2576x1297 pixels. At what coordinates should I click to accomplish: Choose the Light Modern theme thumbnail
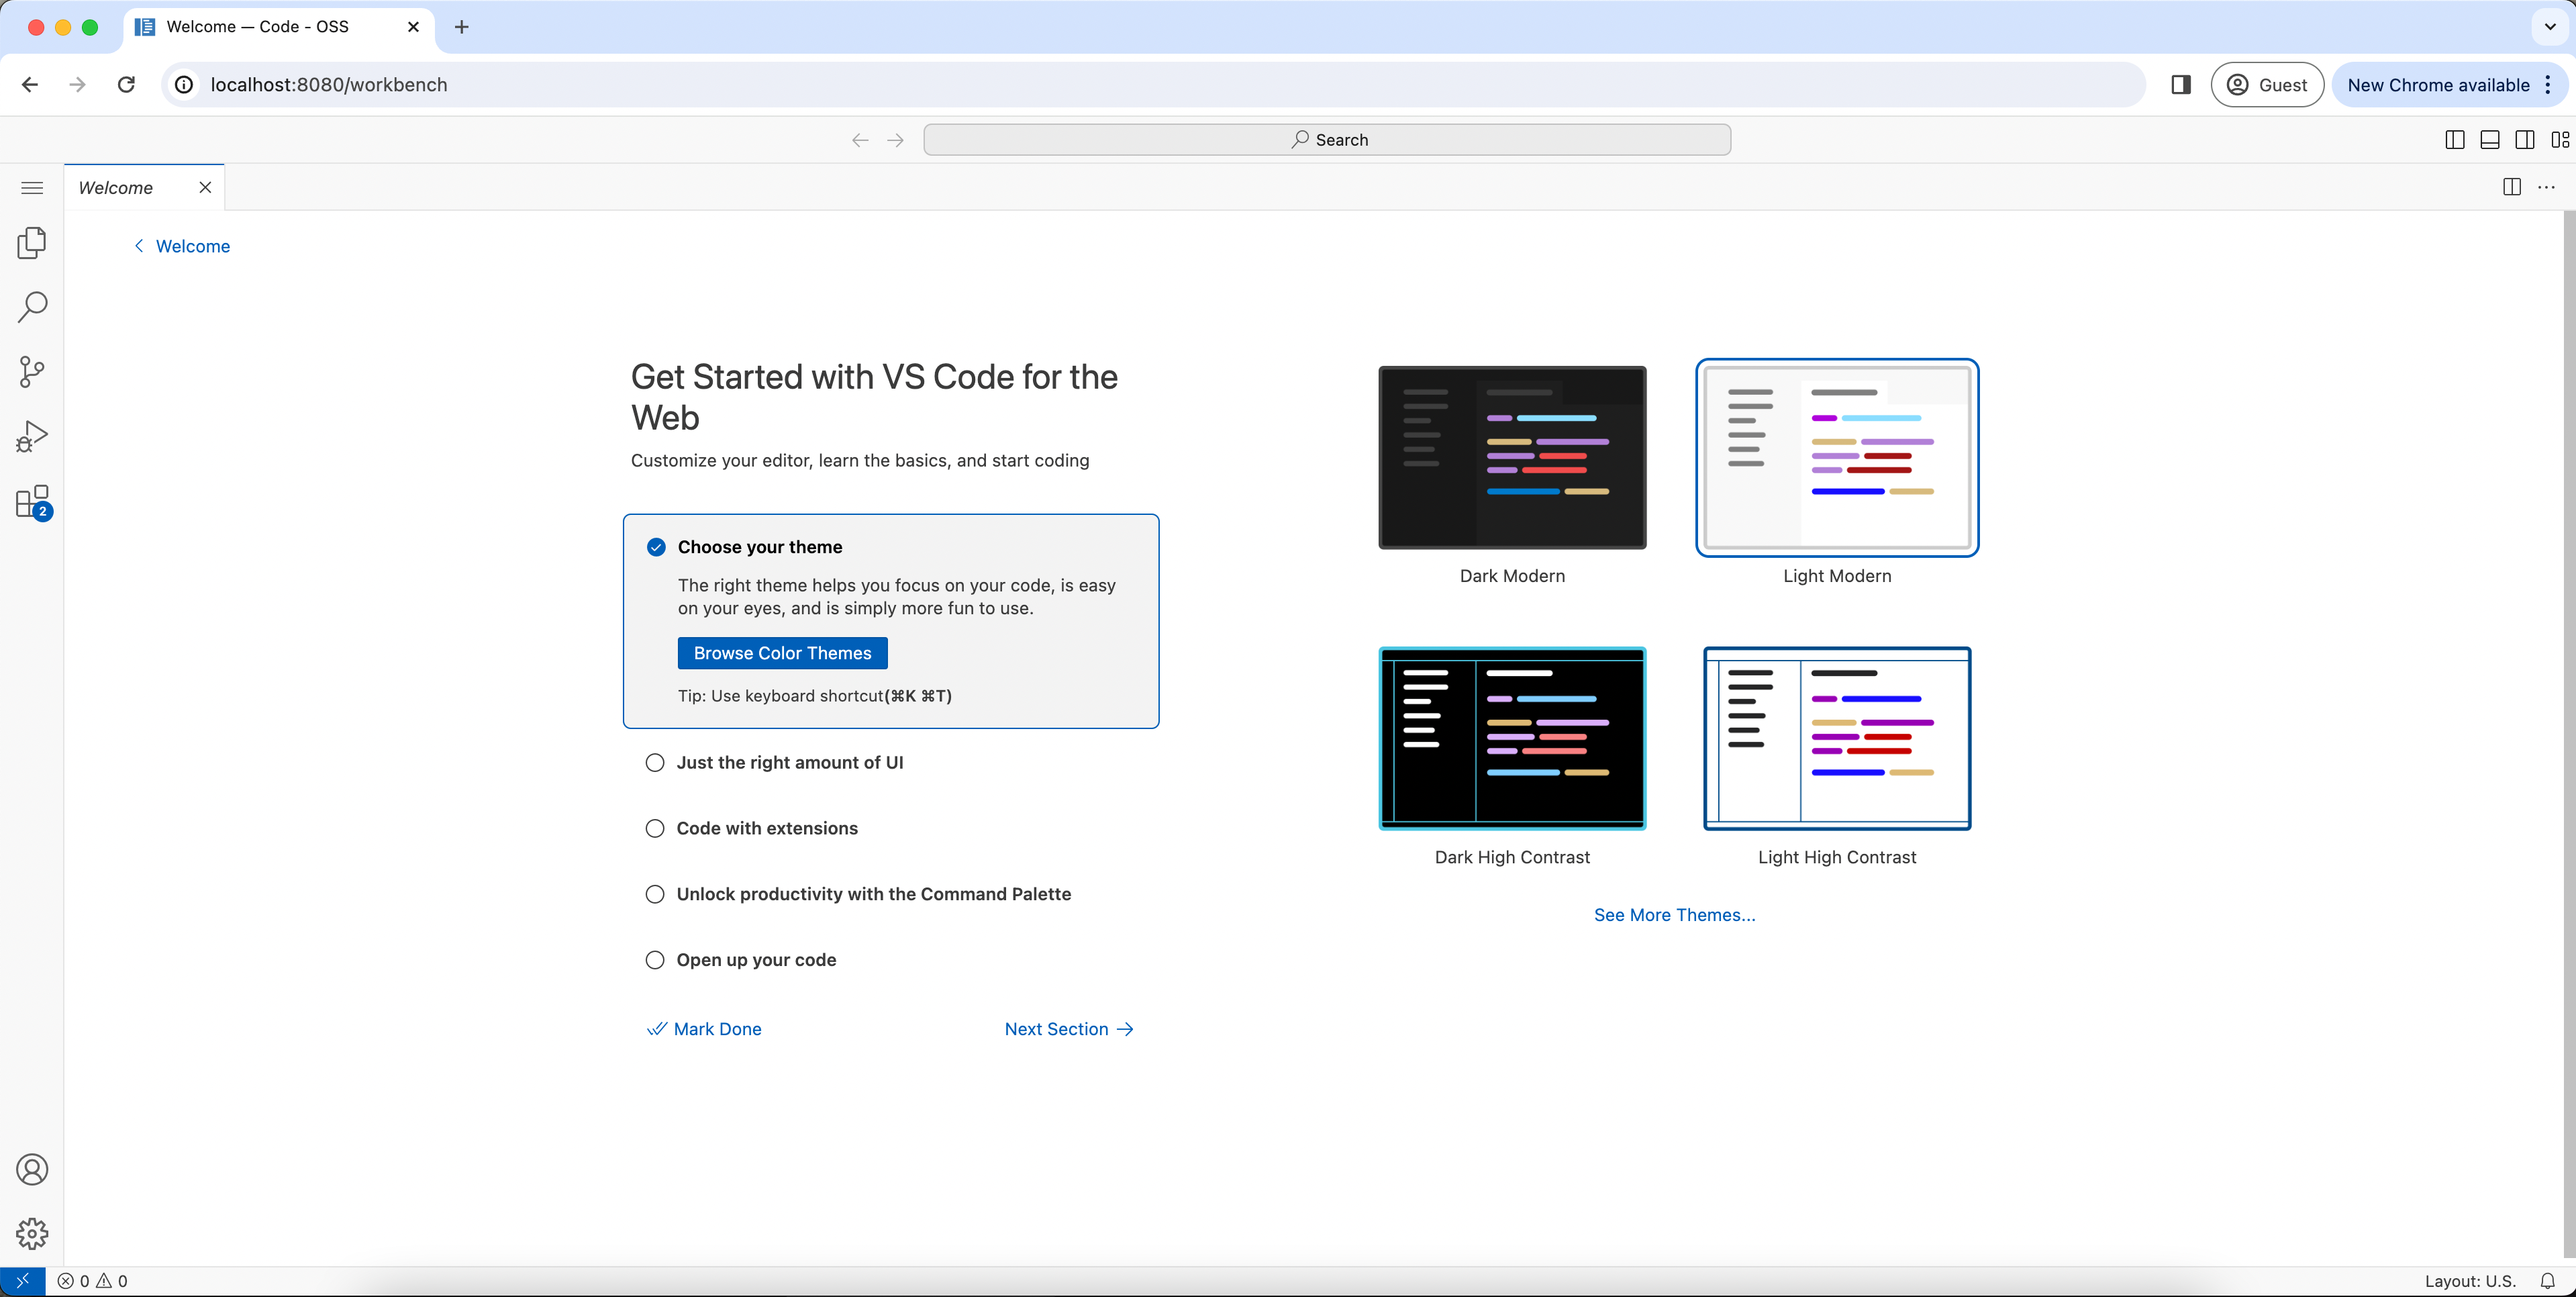[x=1837, y=458]
